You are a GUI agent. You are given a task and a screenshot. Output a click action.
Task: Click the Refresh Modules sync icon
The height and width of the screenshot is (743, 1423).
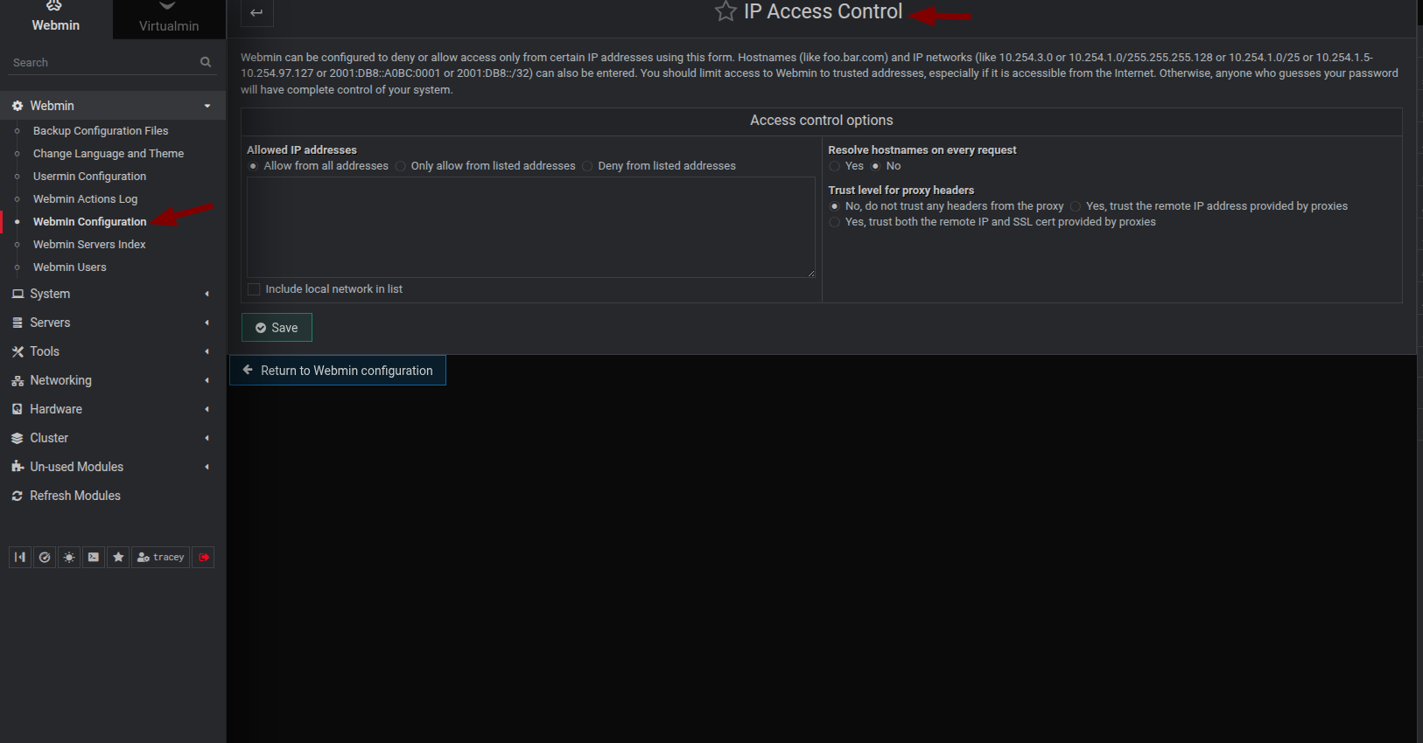tap(18, 496)
